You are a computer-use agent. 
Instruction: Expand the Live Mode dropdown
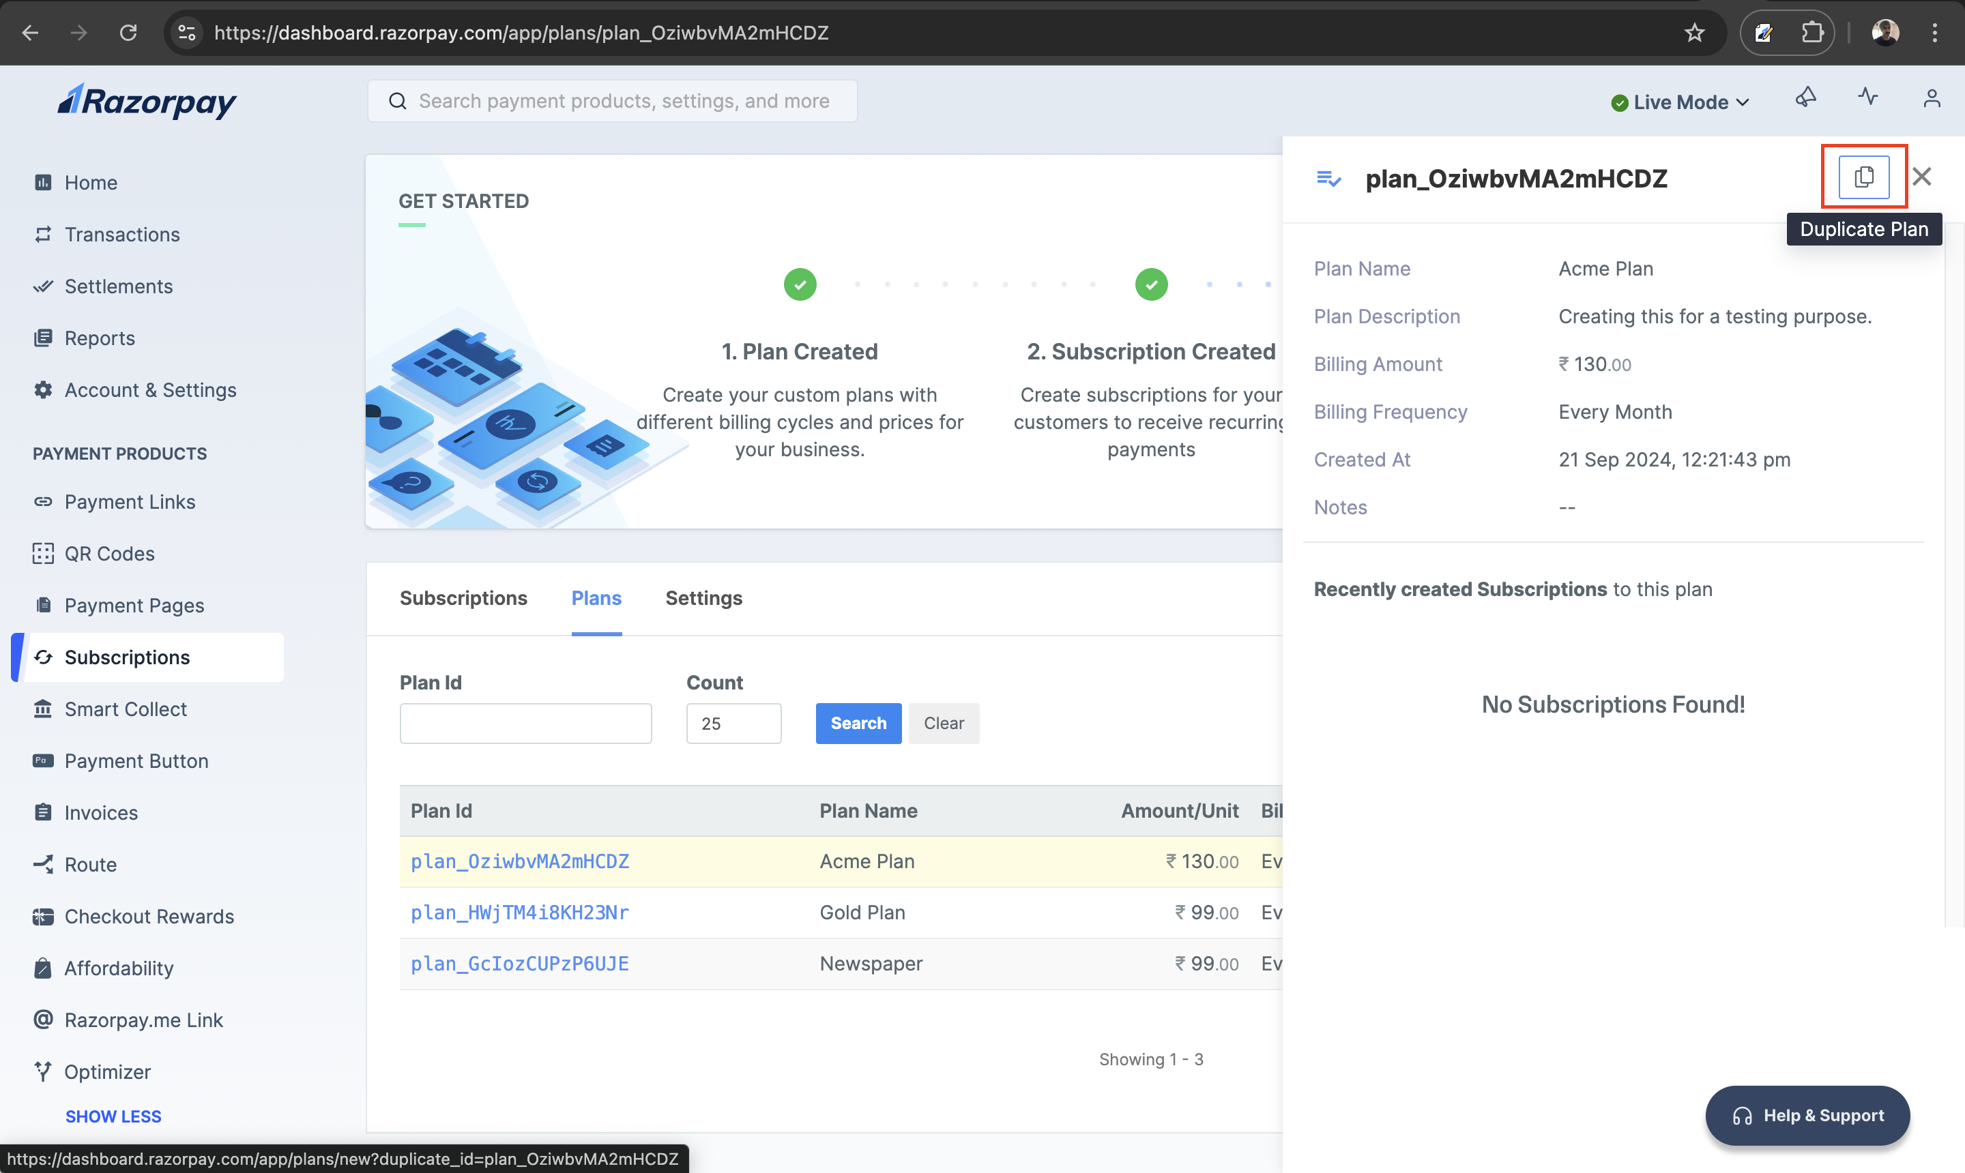[1680, 102]
